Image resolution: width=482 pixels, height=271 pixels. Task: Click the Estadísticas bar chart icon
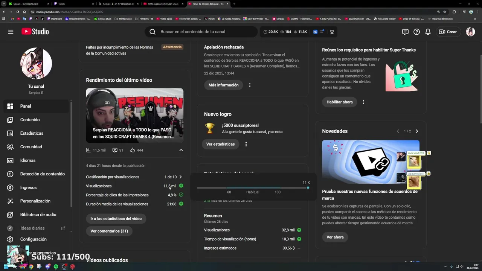pos(10,133)
